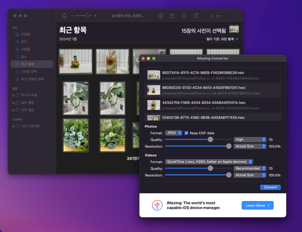
Task: Click the video Quality slider knob
Action: tap(210, 169)
